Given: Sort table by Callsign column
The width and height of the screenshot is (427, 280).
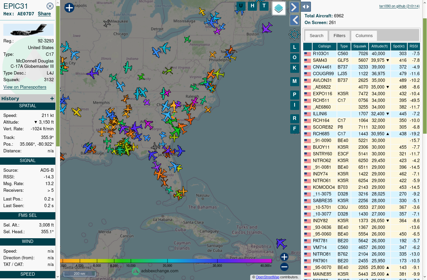Looking at the screenshot, I should tap(325, 46).
